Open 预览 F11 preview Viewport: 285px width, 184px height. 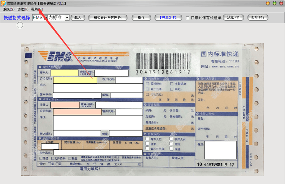click(233, 17)
